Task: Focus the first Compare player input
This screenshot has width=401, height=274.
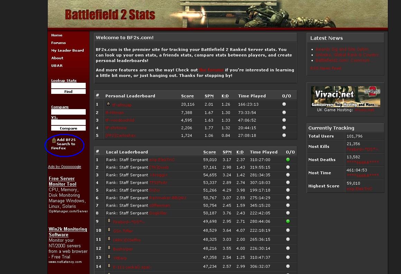Action: tap(68, 112)
